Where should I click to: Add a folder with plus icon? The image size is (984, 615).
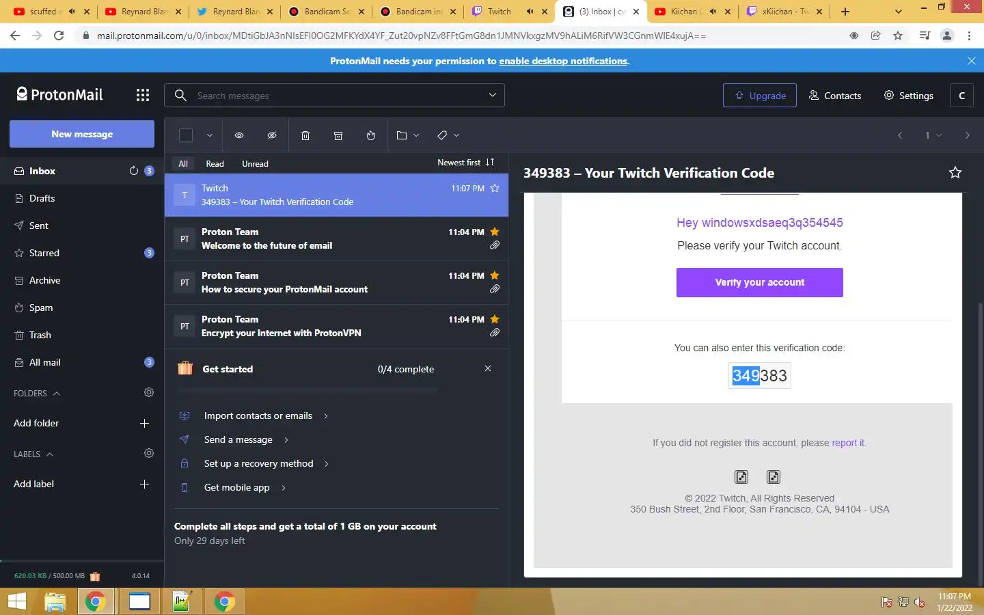tap(144, 423)
